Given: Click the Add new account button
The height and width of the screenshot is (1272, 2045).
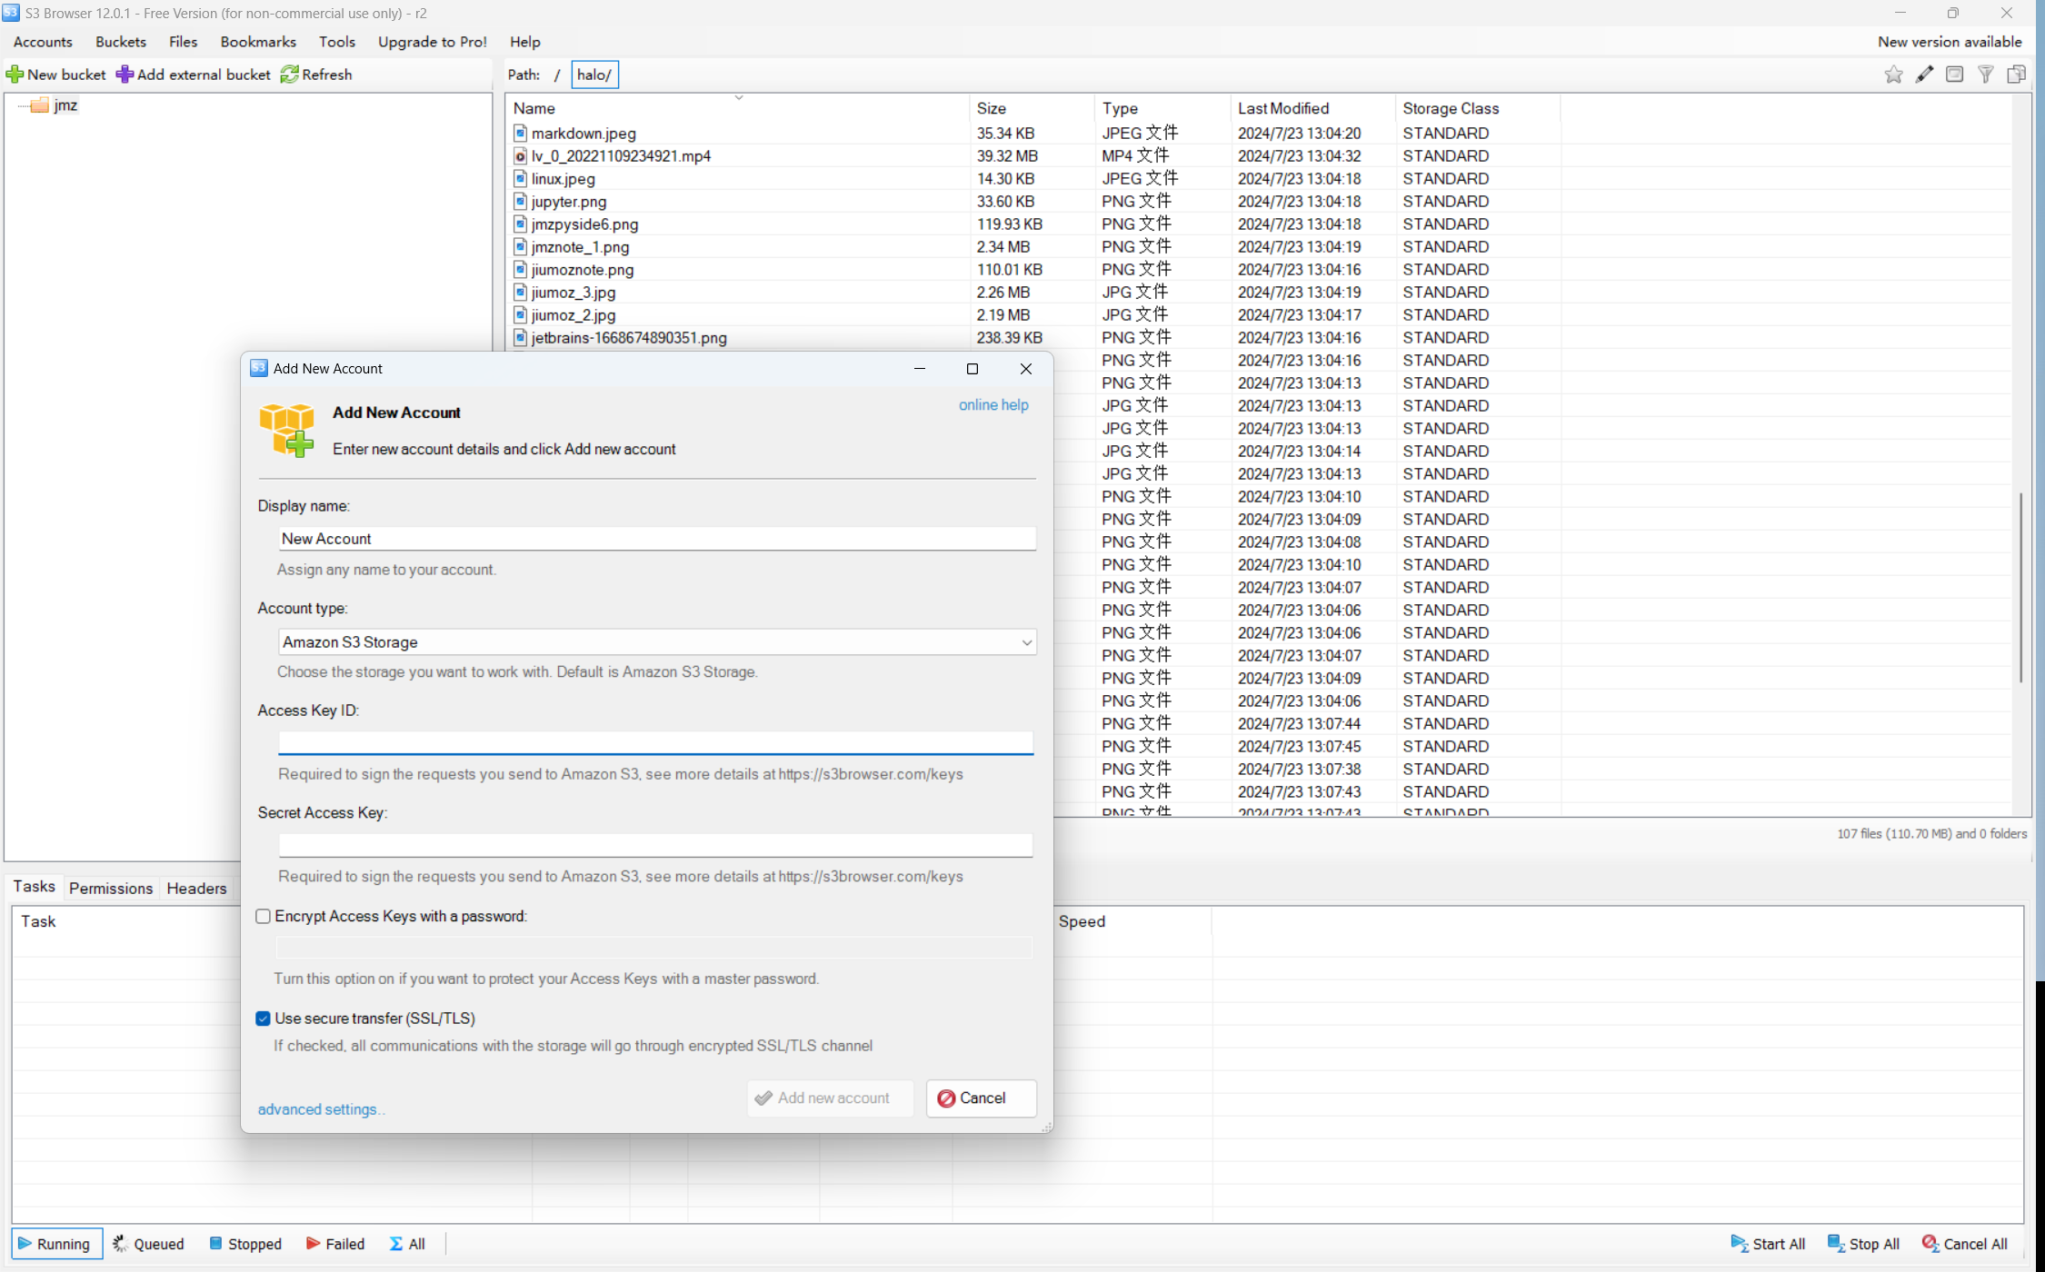Looking at the screenshot, I should (x=830, y=1098).
